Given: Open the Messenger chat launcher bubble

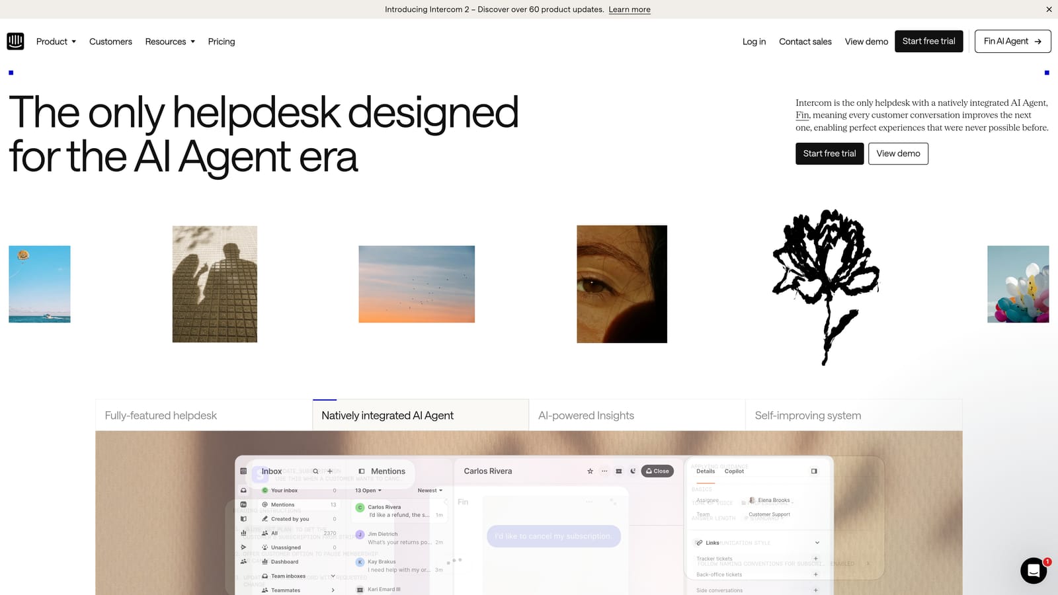Looking at the screenshot, I should point(1034,571).
